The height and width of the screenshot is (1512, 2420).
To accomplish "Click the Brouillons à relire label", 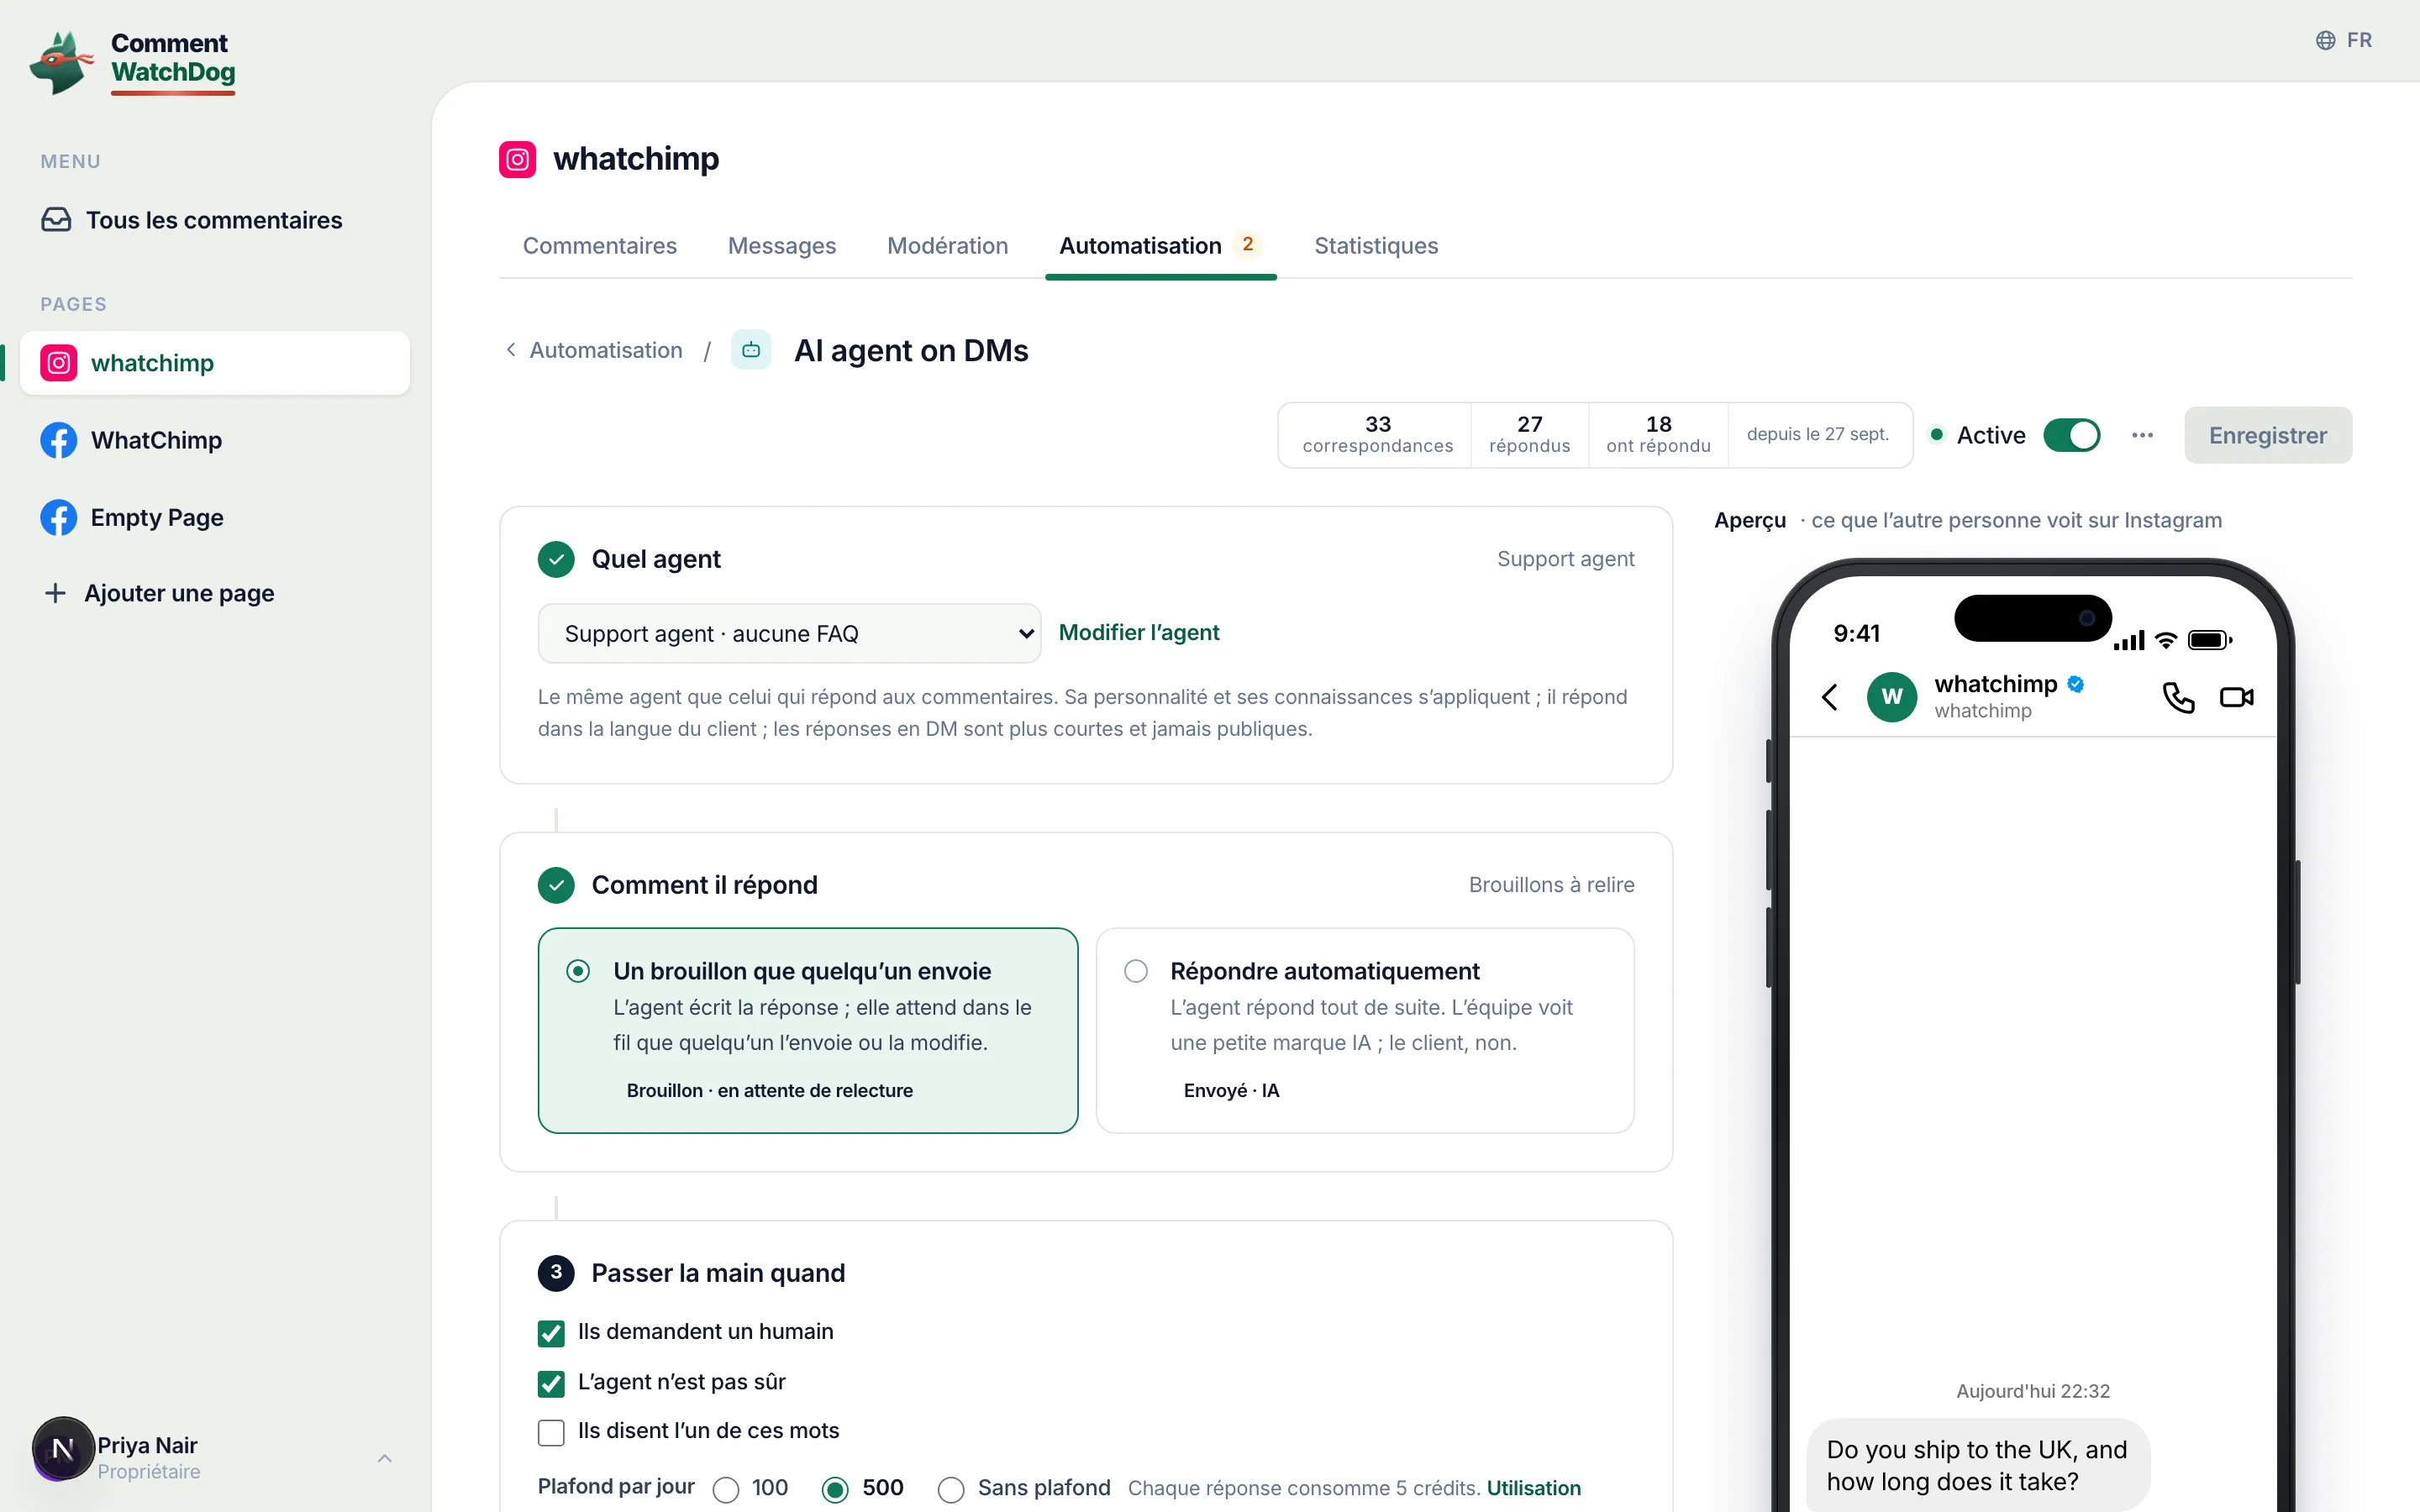I will pyautogui.click(x=1551, y=885).
